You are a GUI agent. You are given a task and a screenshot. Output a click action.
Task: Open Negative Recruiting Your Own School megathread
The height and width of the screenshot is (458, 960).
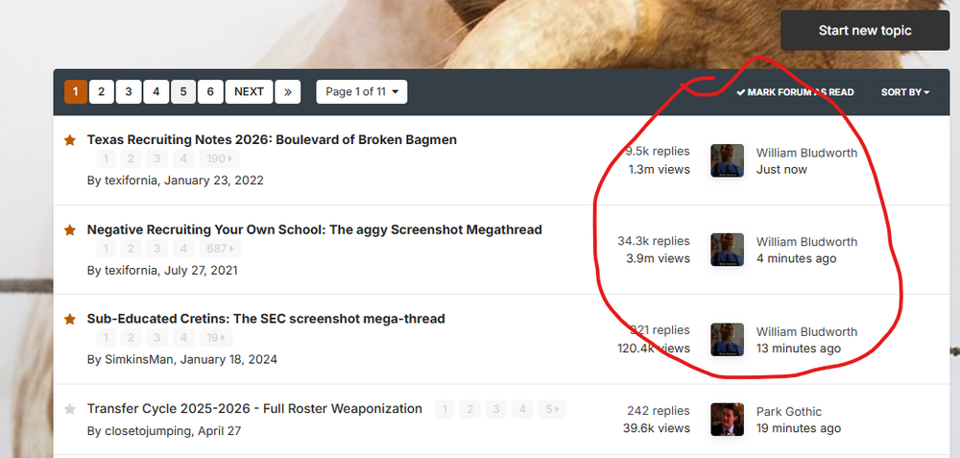[x=314, y=229]
